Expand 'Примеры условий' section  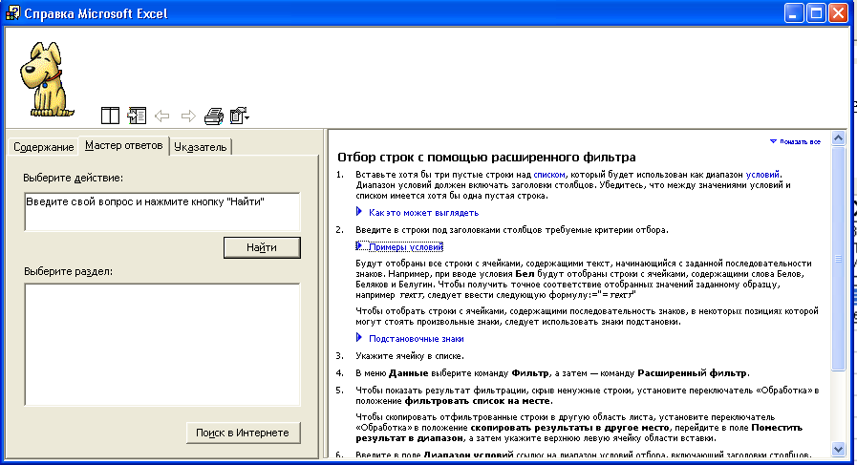pyautogui.click(x=399, y=247)
